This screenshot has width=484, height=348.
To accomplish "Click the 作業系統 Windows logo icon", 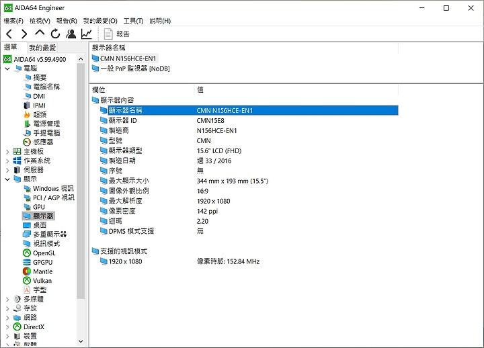I will [x=17, y=161].
